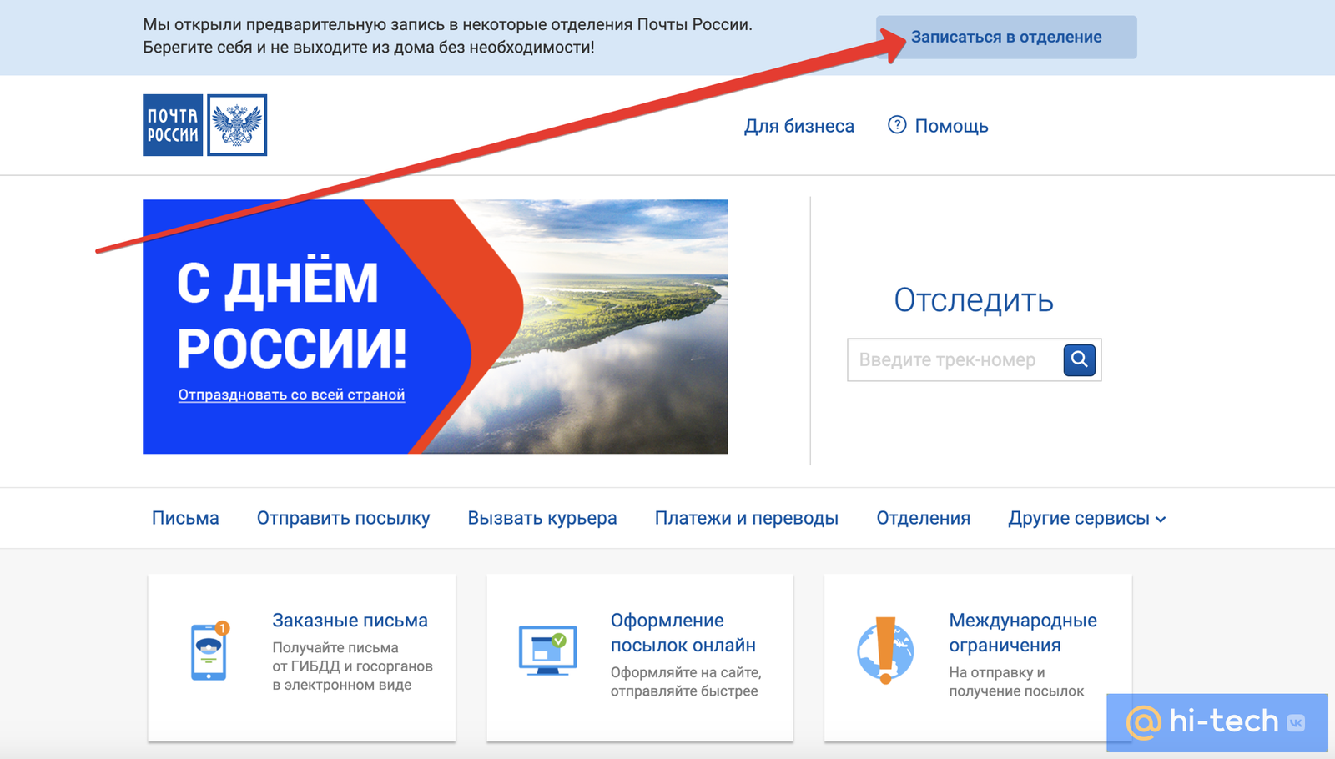Click the magnifier search button in tracking
Viewport: 1335px width, 759px height.
[x=1079, y=359]
